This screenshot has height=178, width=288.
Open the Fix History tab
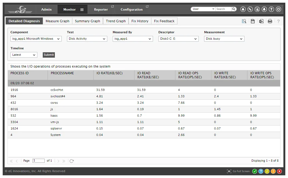pyautogui.click(x=140, y=21)
